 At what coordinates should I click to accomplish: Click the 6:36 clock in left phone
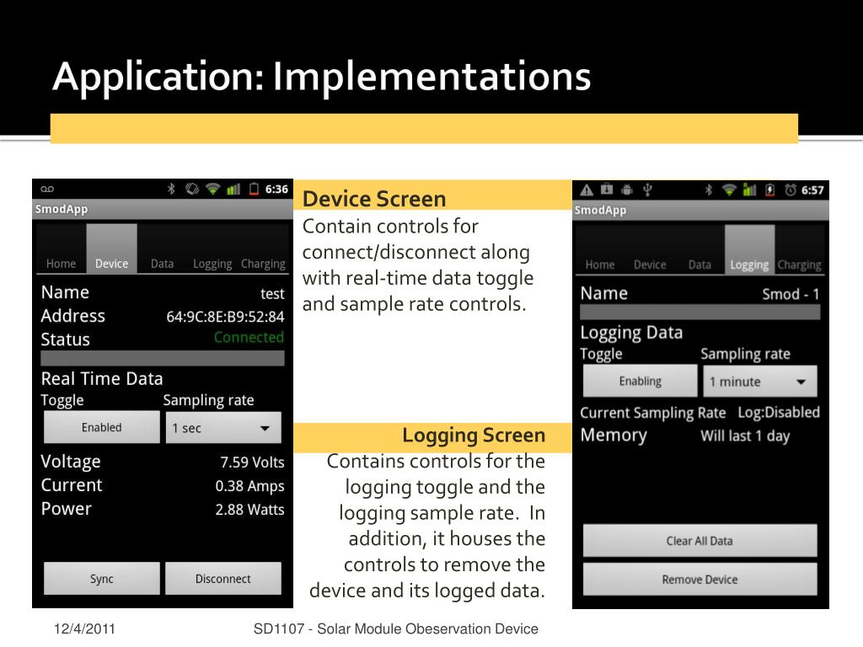(x=276, y=190)
